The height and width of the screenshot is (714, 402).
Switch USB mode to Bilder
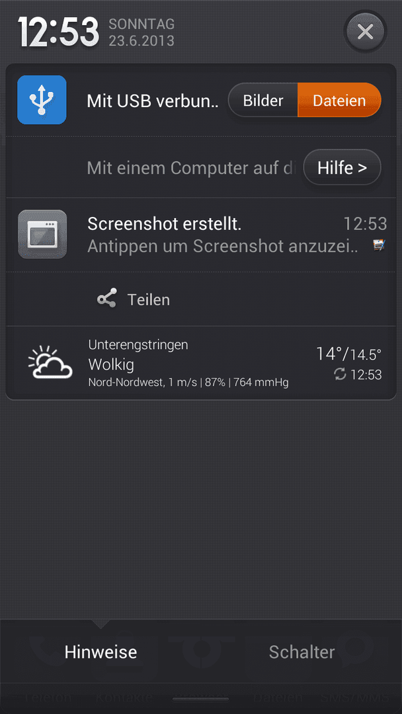[x=263, y=100]
